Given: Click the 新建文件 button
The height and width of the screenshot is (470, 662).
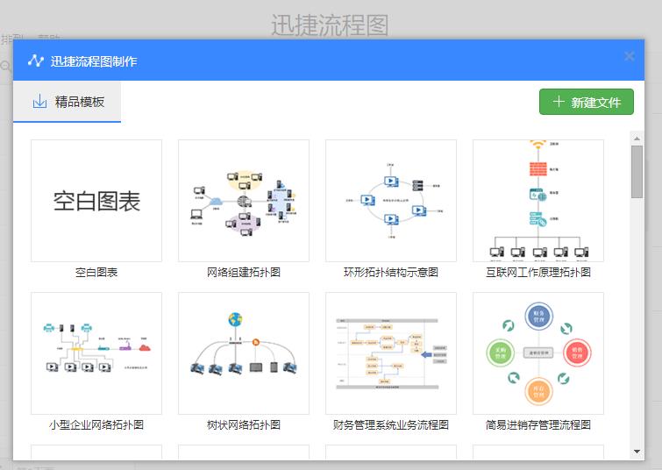Looking at the screenshot, I should pyautogui.click(x=587, y=102).
